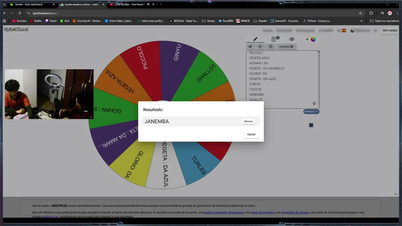The image size is (402, 226).
Task: Open the Prime Video bookmark
Action: (119, 21)
